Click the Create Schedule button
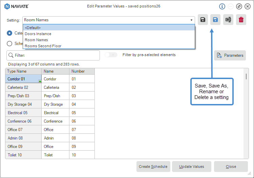 click(x=153, y=167)
